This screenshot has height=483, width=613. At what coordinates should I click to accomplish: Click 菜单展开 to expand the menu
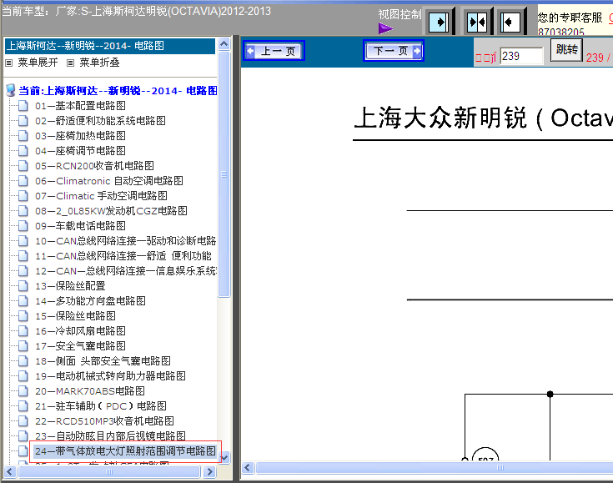pos(38,63)
